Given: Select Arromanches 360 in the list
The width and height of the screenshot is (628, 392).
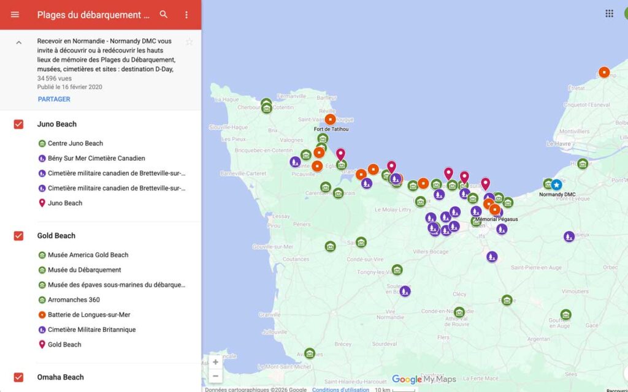Looking at the screenshot, I should click(x=74, y=300).
